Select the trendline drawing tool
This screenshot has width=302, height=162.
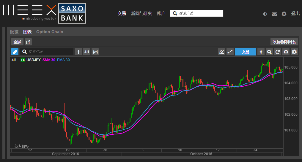pyautogui.click(x=230, y=52)
